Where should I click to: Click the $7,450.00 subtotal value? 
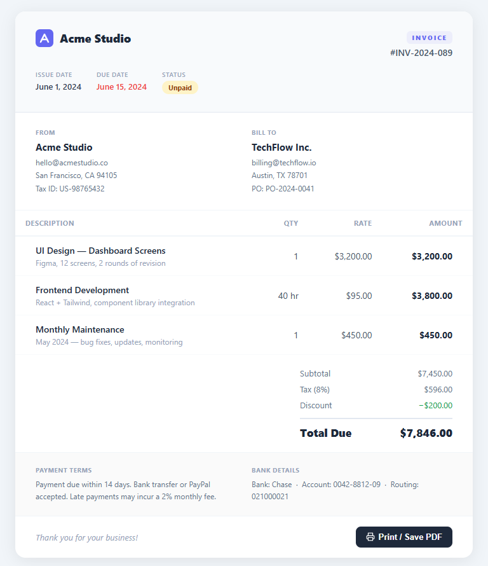[x=435, y=373]
